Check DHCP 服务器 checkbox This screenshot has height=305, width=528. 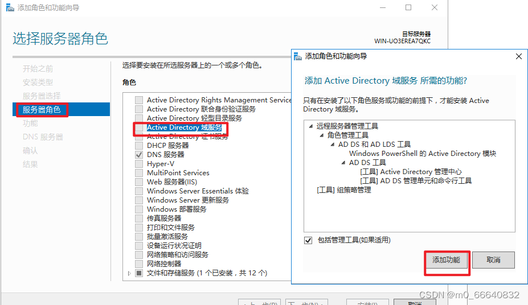139,146
